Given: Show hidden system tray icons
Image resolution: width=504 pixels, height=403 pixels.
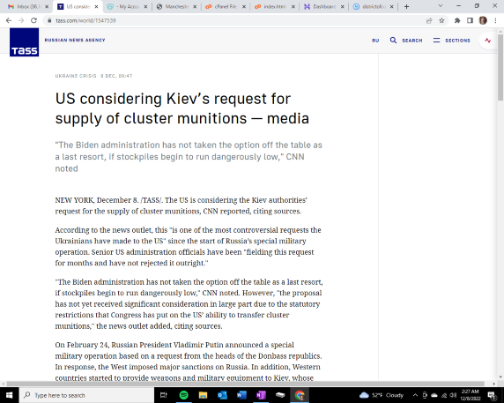Looking at the screenshot, I should 415,395.
